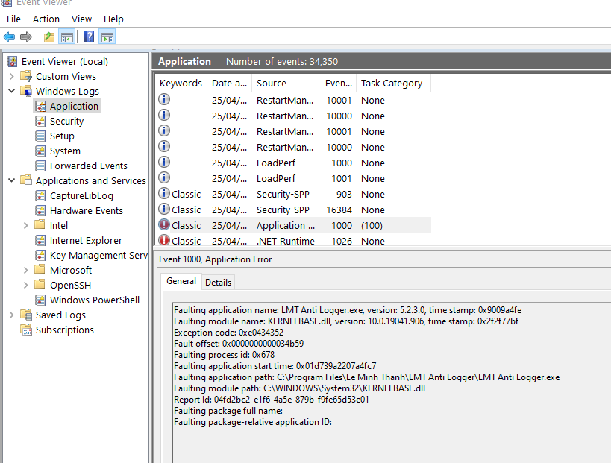Expand the Intel folder node

point(25,225)
